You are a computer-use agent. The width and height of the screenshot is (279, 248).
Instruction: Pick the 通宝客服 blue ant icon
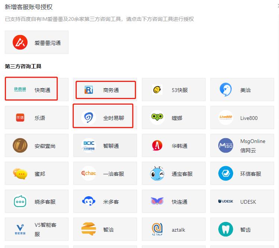(157, 173)
